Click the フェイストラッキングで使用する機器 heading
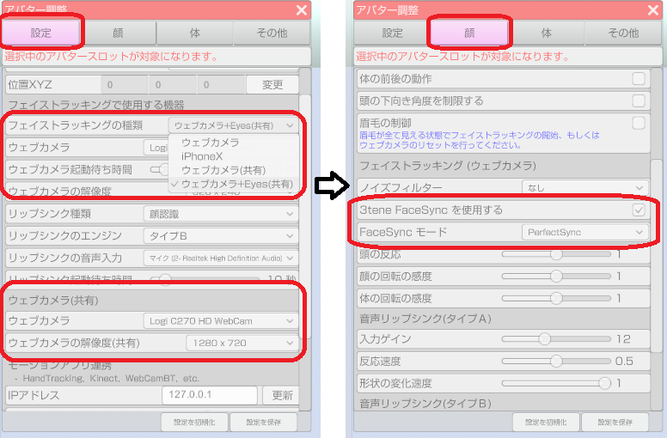This screenshot has height=438, width=667. click(x=96, y=105)
